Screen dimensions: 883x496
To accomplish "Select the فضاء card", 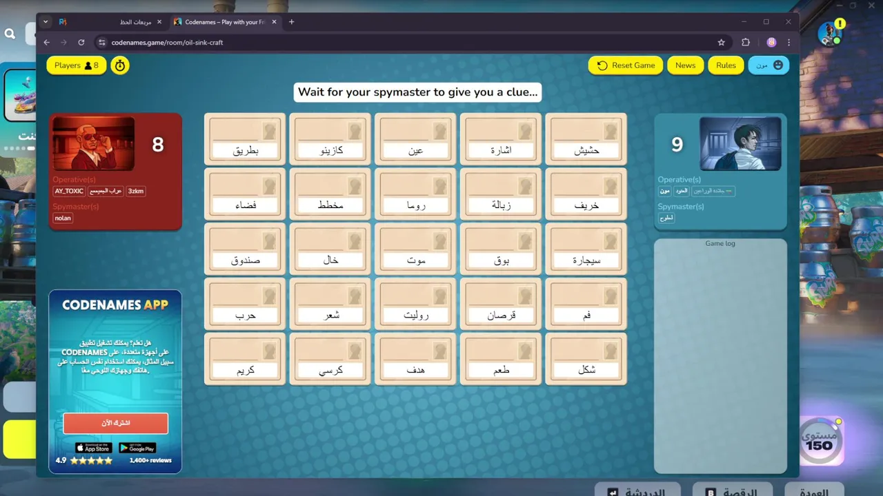I will click(245, 194).
